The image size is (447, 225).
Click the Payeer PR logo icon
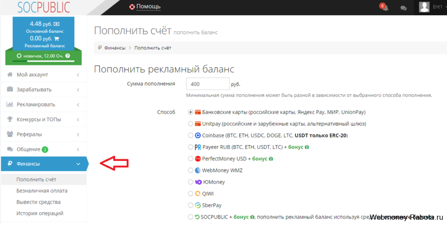tap(198, 147)
